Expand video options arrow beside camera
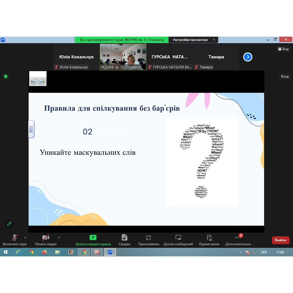Screen dimensions: 293x293 coord(59,237)
